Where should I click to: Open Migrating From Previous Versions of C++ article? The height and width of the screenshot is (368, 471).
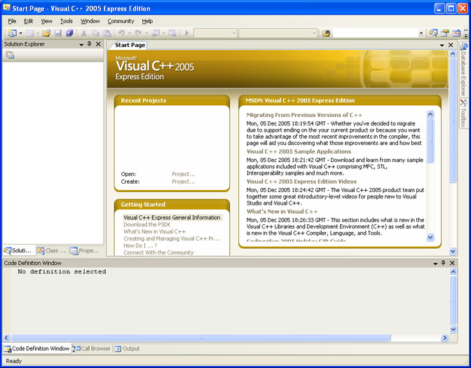[x=304, y=115]
